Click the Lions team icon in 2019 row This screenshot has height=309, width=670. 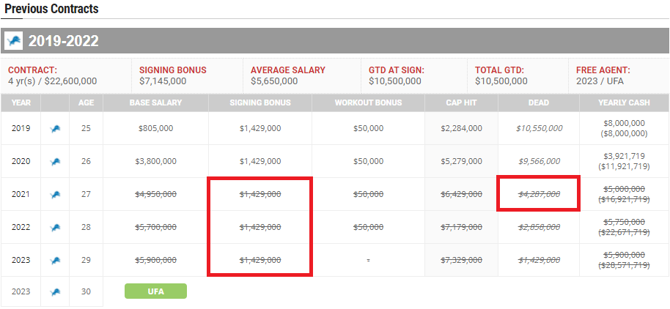(55, 129)
